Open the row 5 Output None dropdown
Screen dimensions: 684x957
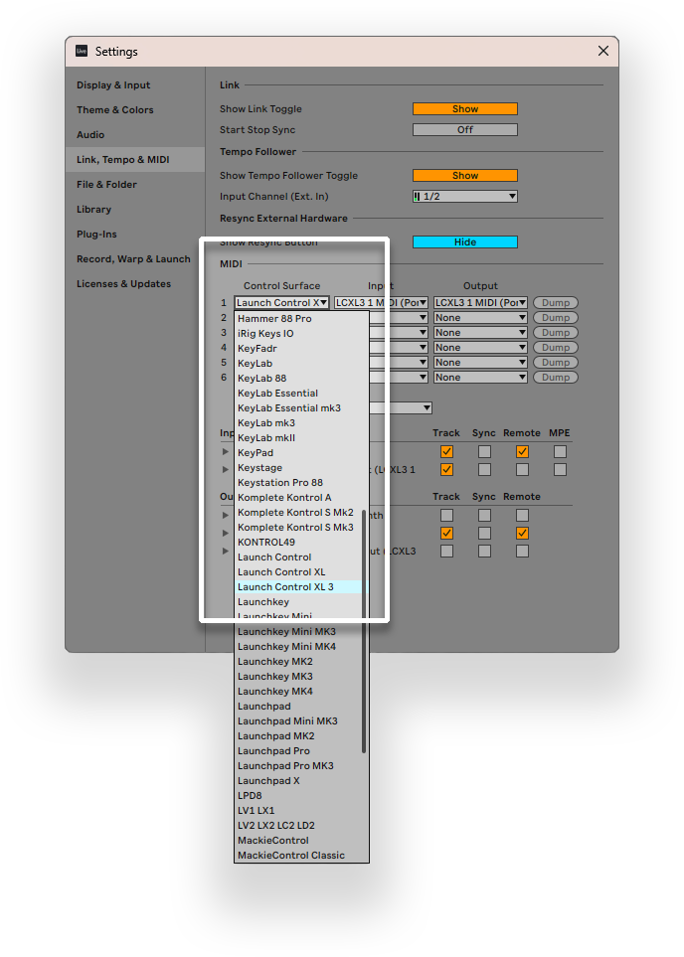tap(480, 363)
